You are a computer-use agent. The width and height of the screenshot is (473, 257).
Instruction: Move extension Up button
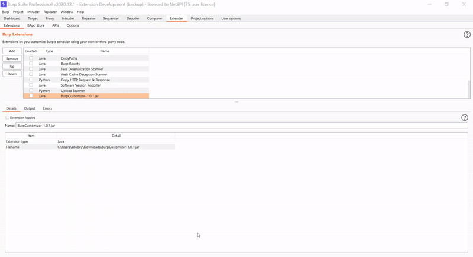point(12,66)
